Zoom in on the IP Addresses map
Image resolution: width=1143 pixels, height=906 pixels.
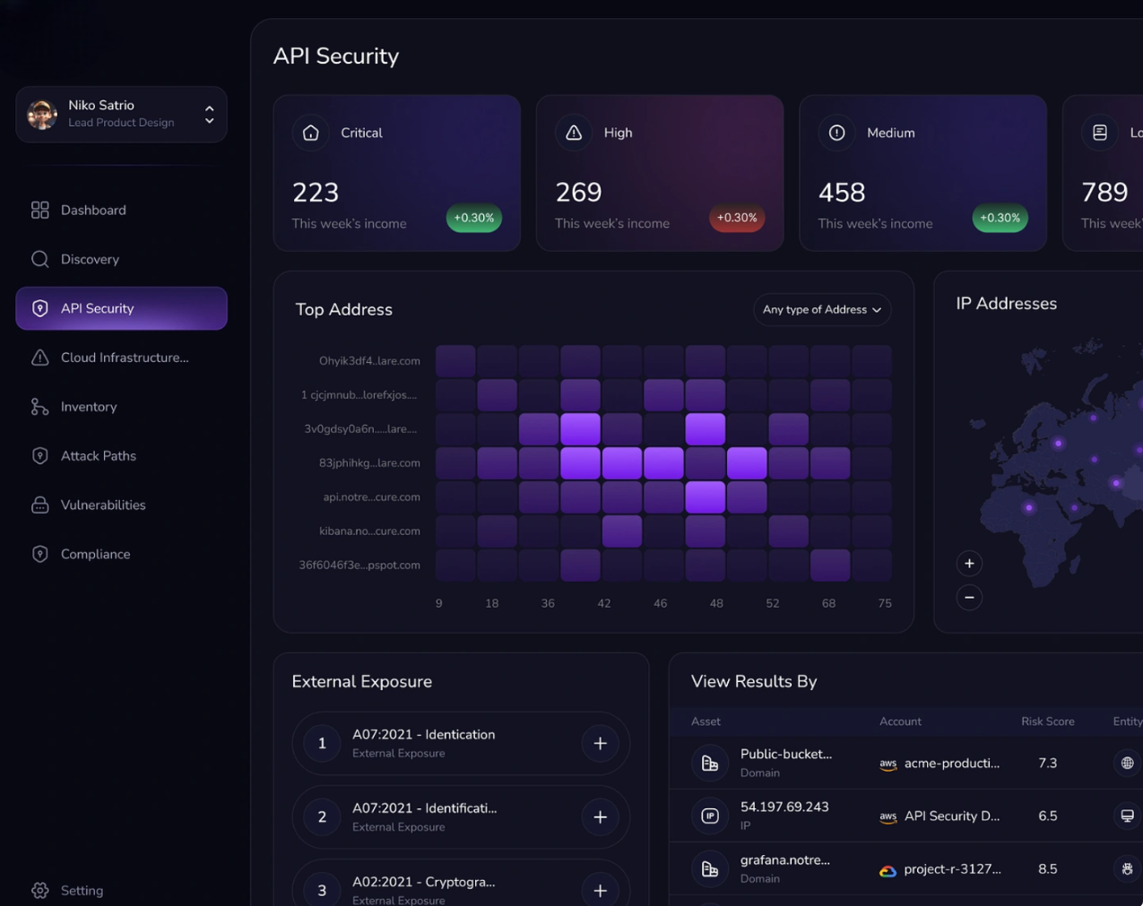(x=969, y=564)
